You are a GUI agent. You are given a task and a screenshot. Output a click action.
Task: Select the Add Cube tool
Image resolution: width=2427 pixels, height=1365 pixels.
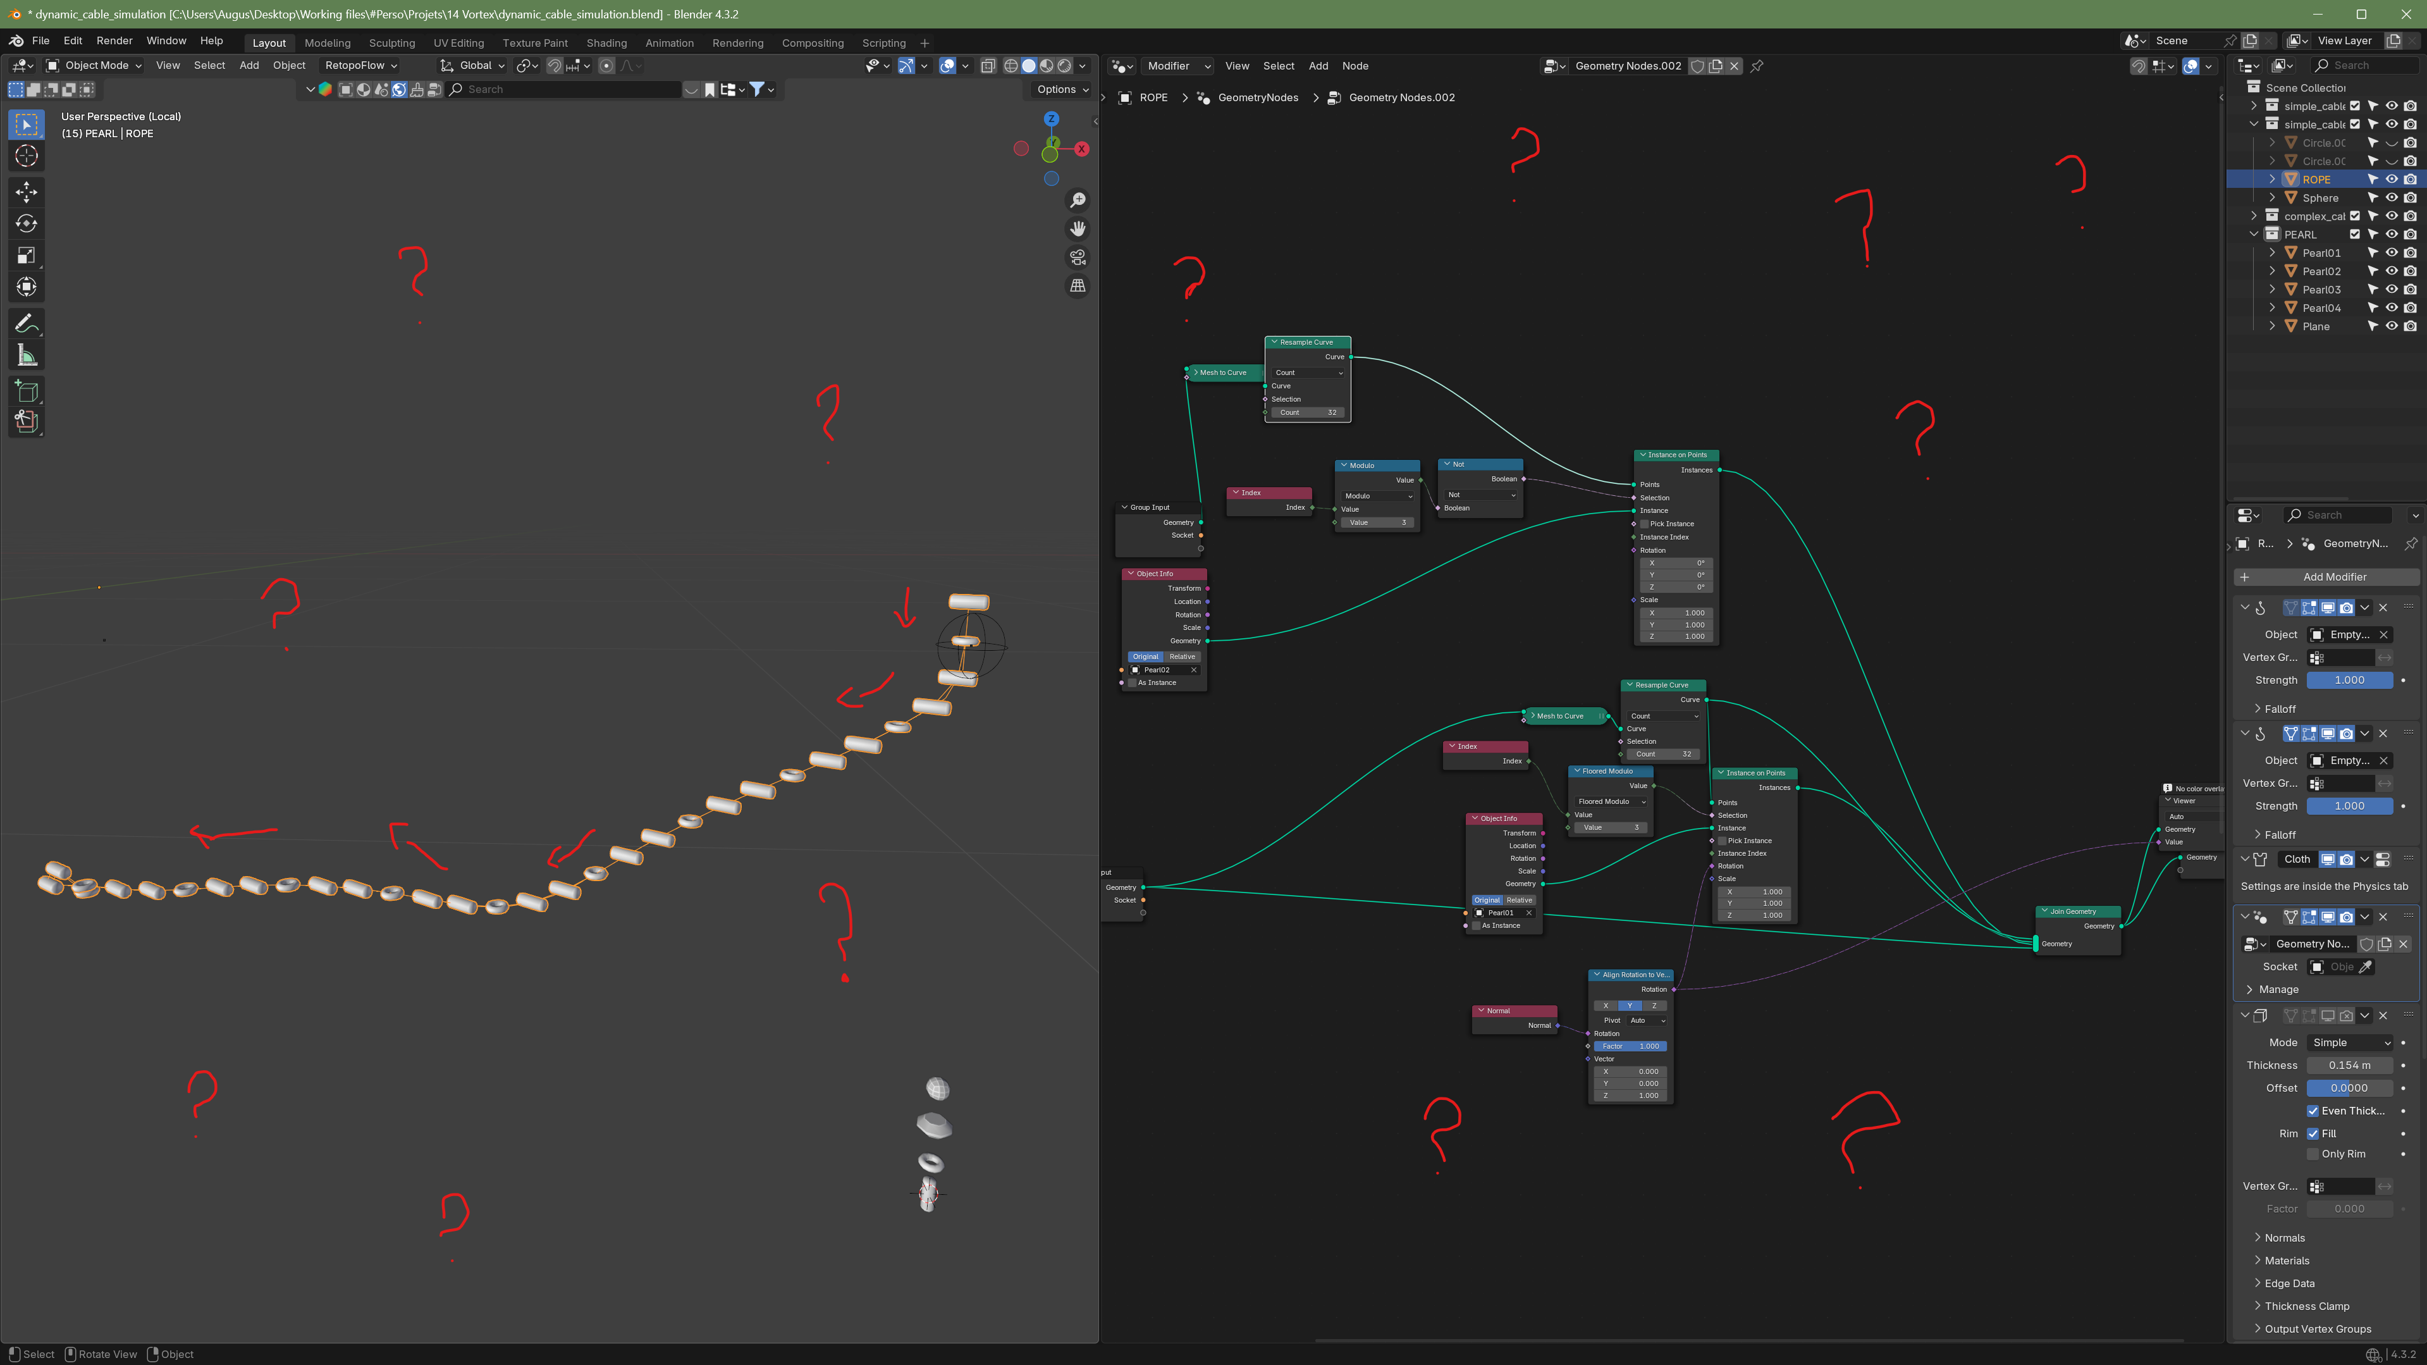pos(27,391)
